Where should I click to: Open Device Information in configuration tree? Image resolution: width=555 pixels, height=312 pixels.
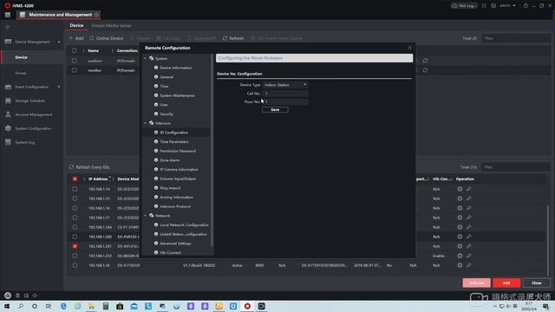[176, 68]
